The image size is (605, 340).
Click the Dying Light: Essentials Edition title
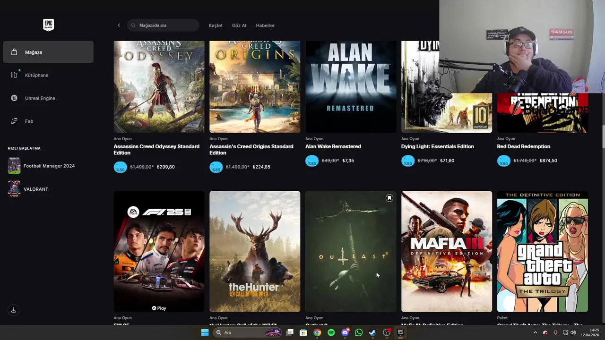(x=438, y=146)
